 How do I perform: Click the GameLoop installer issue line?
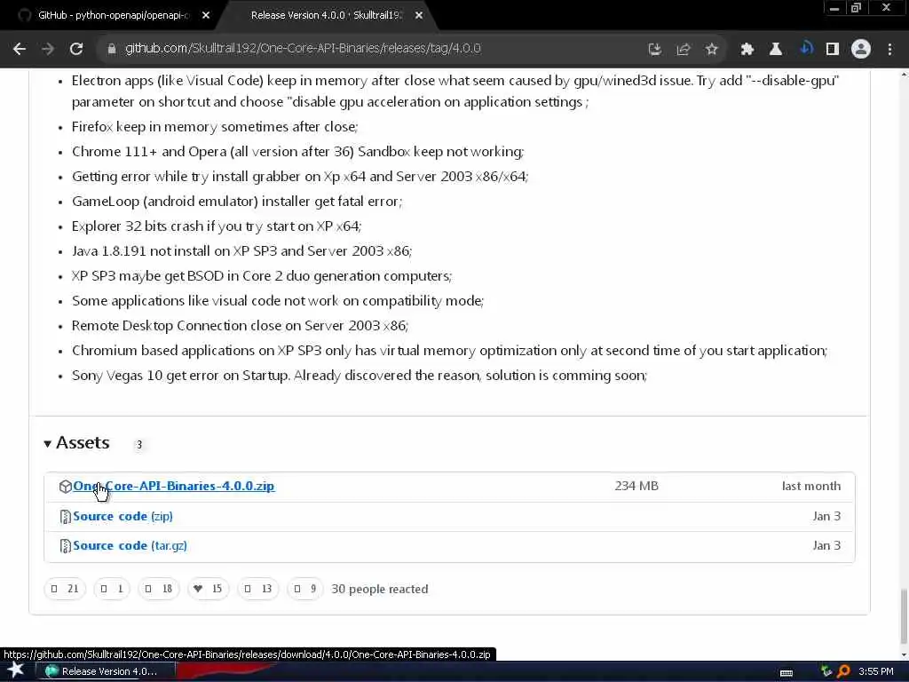click(237, 202)
